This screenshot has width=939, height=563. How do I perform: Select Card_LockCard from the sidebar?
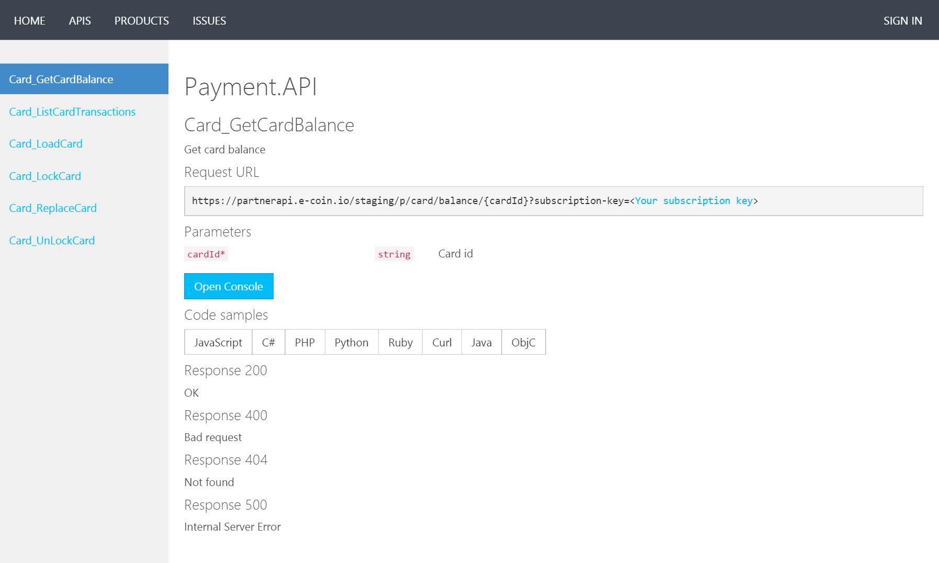[x=44, y=176]
